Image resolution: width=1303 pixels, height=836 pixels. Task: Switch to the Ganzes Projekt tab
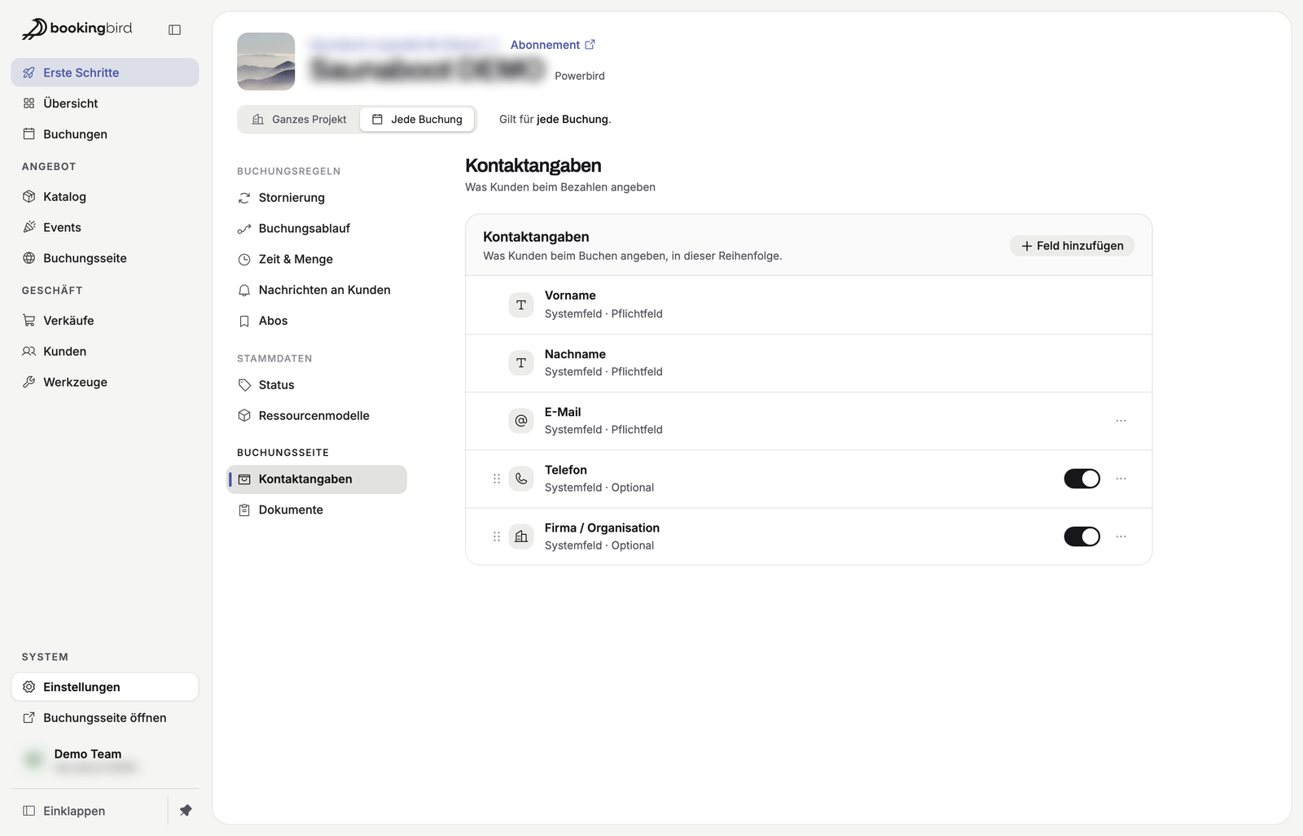pyautogui.click(x=300, y=119)
